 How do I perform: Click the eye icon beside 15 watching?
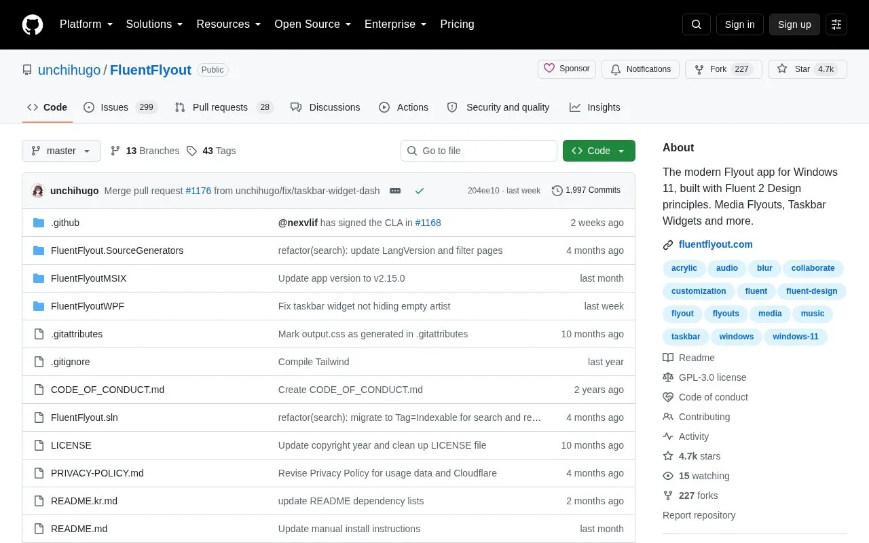[668, 476]
